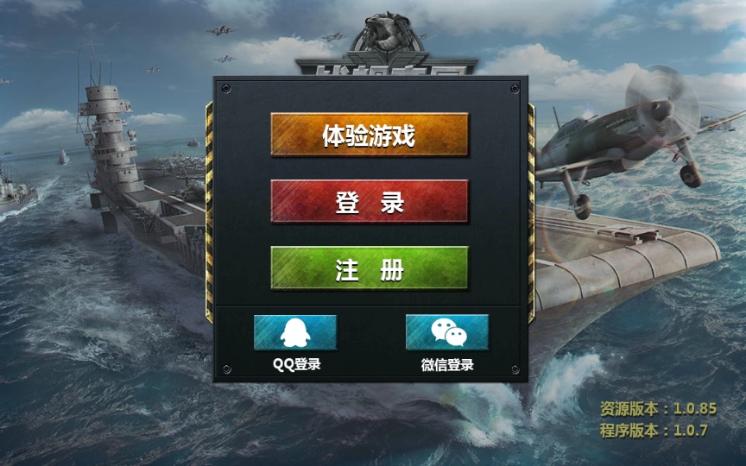Click the orange 体验游戏 button
This screenshot has height=466, width=746.
pos(370,135)
